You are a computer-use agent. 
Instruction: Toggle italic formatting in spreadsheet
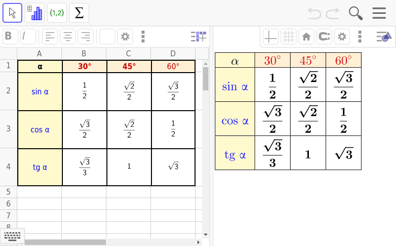[x=28, y=37]
